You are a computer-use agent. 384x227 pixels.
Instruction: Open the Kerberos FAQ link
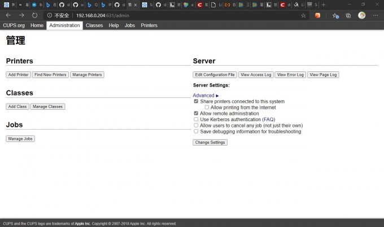coord(268,119)
